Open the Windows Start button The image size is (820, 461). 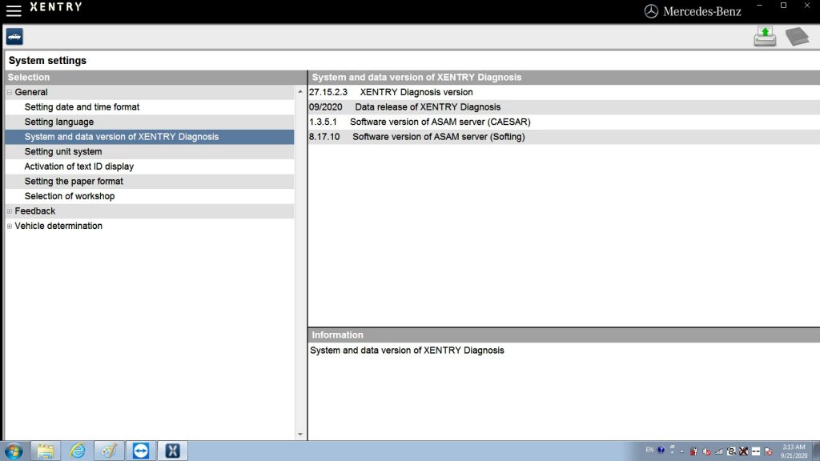(x=14, y=451)
